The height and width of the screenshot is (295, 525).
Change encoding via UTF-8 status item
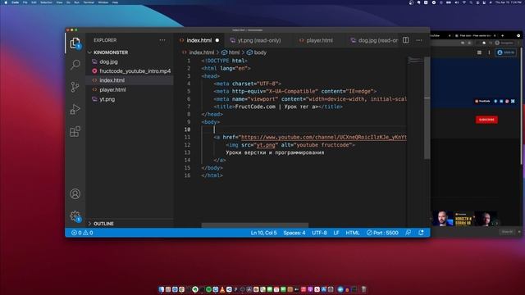(x=319, y=233)
